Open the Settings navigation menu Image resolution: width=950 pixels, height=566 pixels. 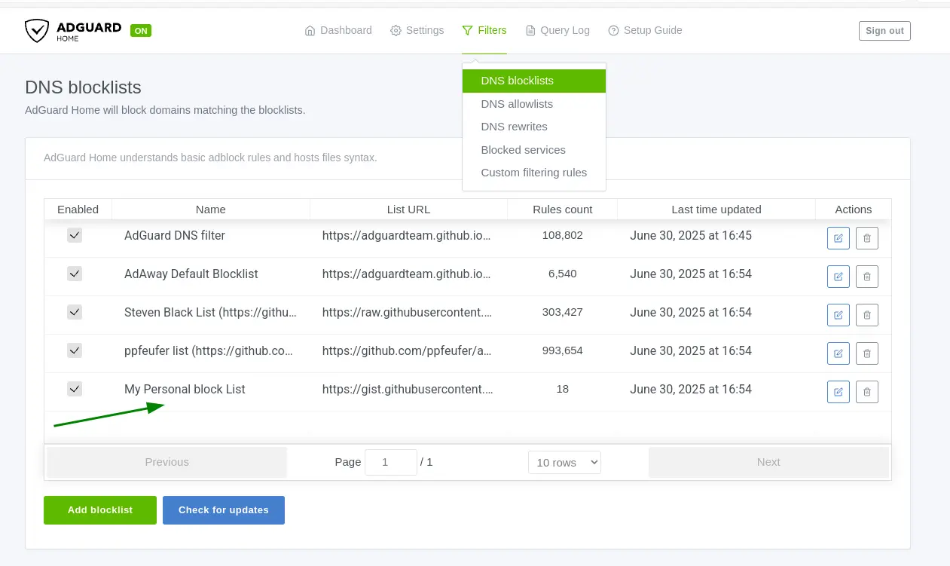click(x=417, y=31)
